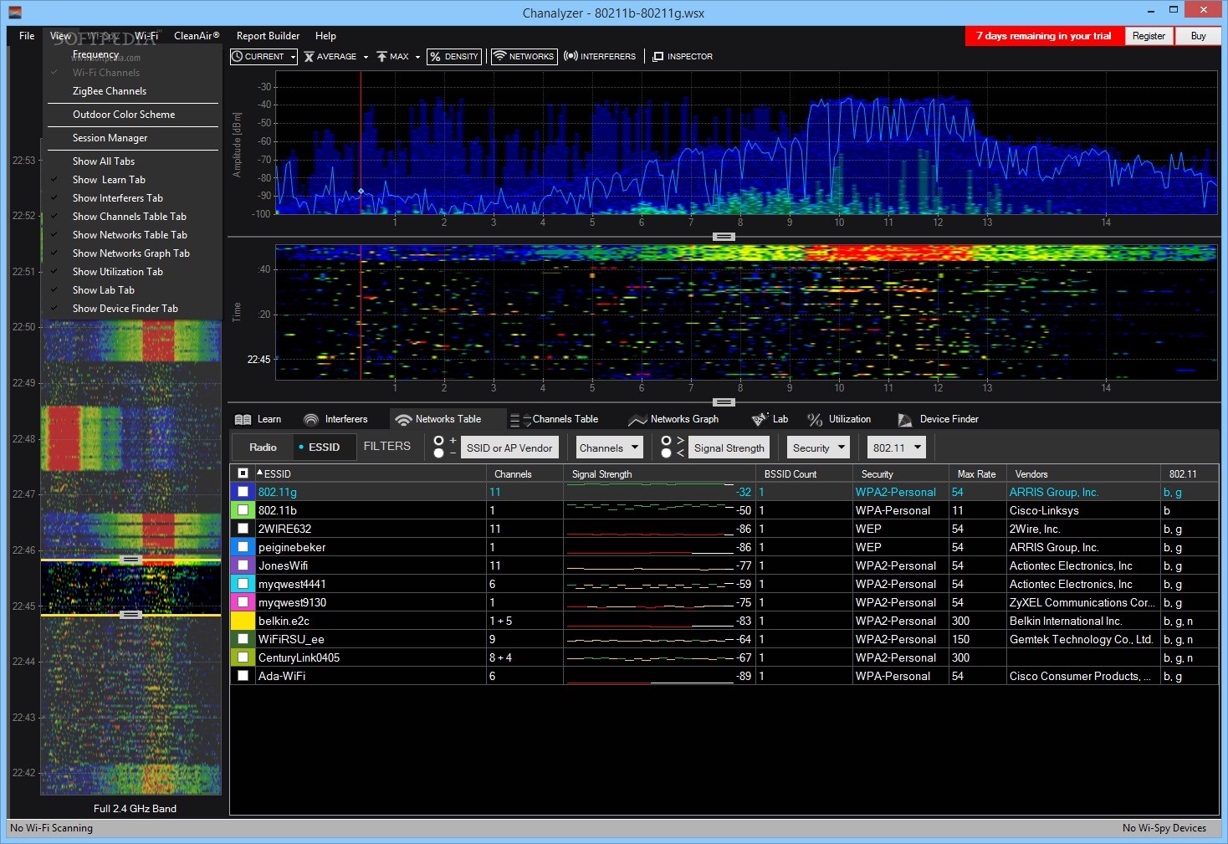Click the olive CenturyLink0405 color swatch
This screenshot has height=844, width=1228.
click(x=243, y=657)
